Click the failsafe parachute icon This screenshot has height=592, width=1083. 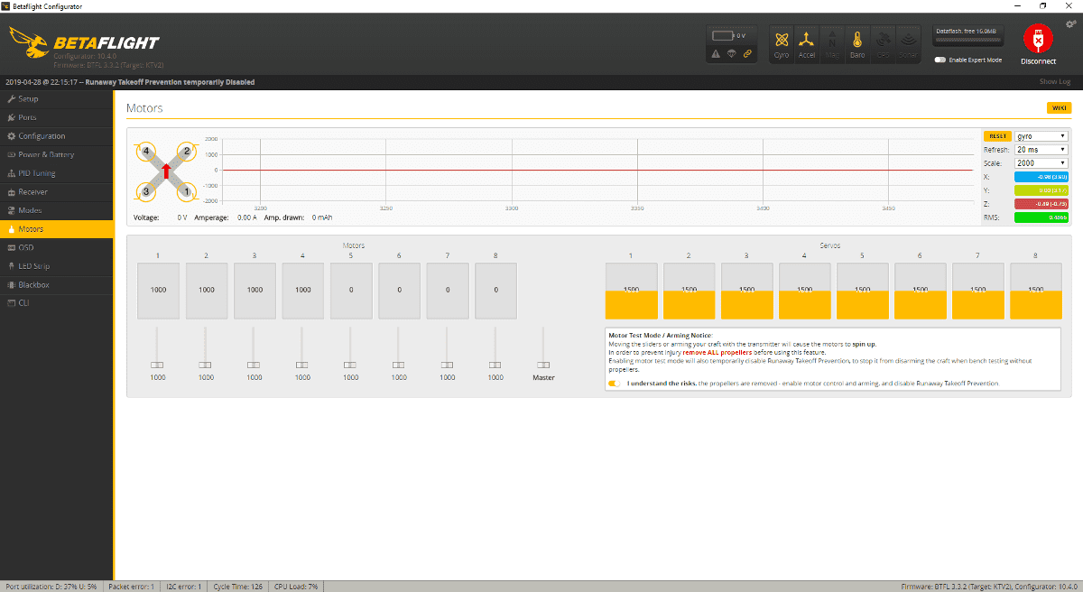731,54
